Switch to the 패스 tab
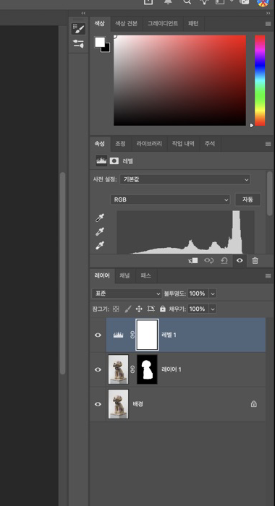Image resolution: width=275 pixels, height=506 pixels. click(145, 275)
